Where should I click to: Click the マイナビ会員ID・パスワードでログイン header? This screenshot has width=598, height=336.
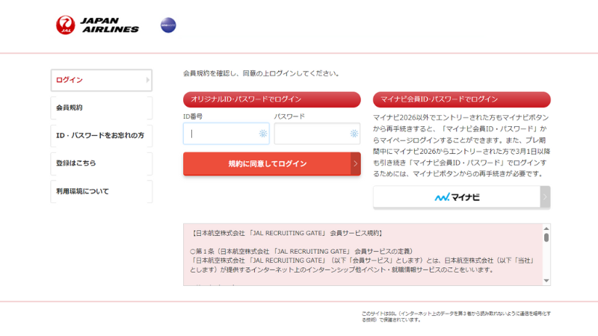461,99
